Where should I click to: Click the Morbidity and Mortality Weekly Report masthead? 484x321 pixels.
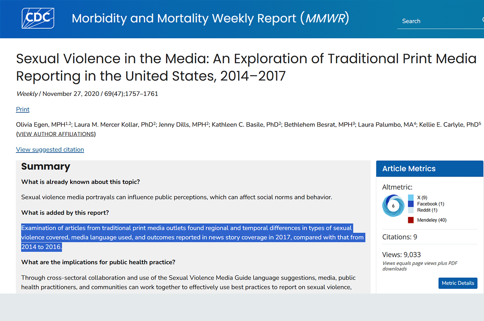point(210,18)
